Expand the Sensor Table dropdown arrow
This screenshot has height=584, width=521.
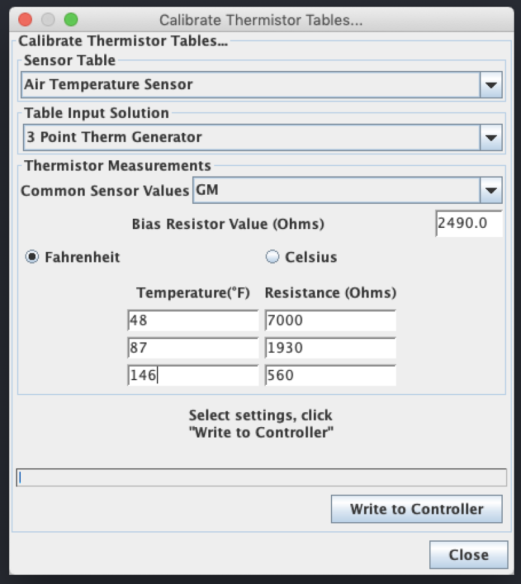pyautogui.click(x=491, y=85)
